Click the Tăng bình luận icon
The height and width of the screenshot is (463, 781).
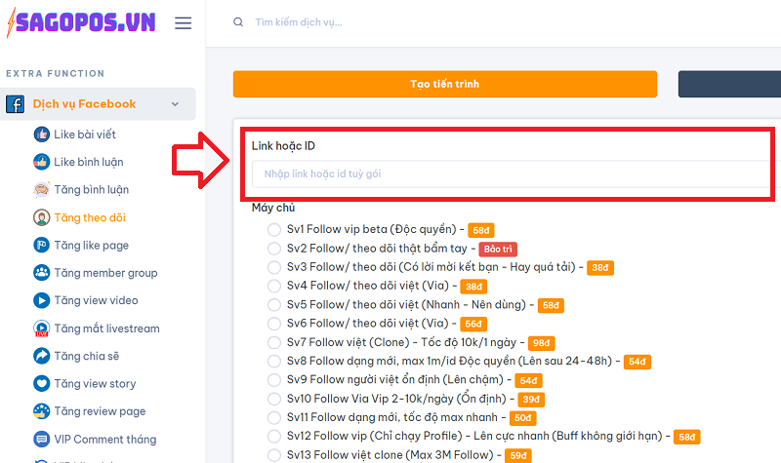[x=41, y=190]
